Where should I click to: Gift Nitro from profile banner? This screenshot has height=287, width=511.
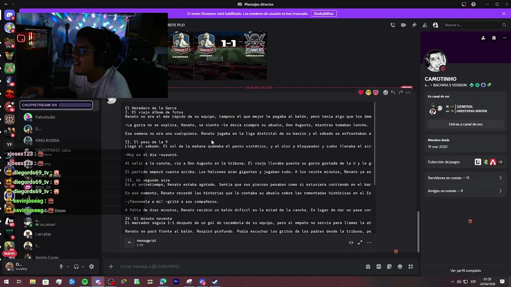pyautogui.click(x=494, y=38)
